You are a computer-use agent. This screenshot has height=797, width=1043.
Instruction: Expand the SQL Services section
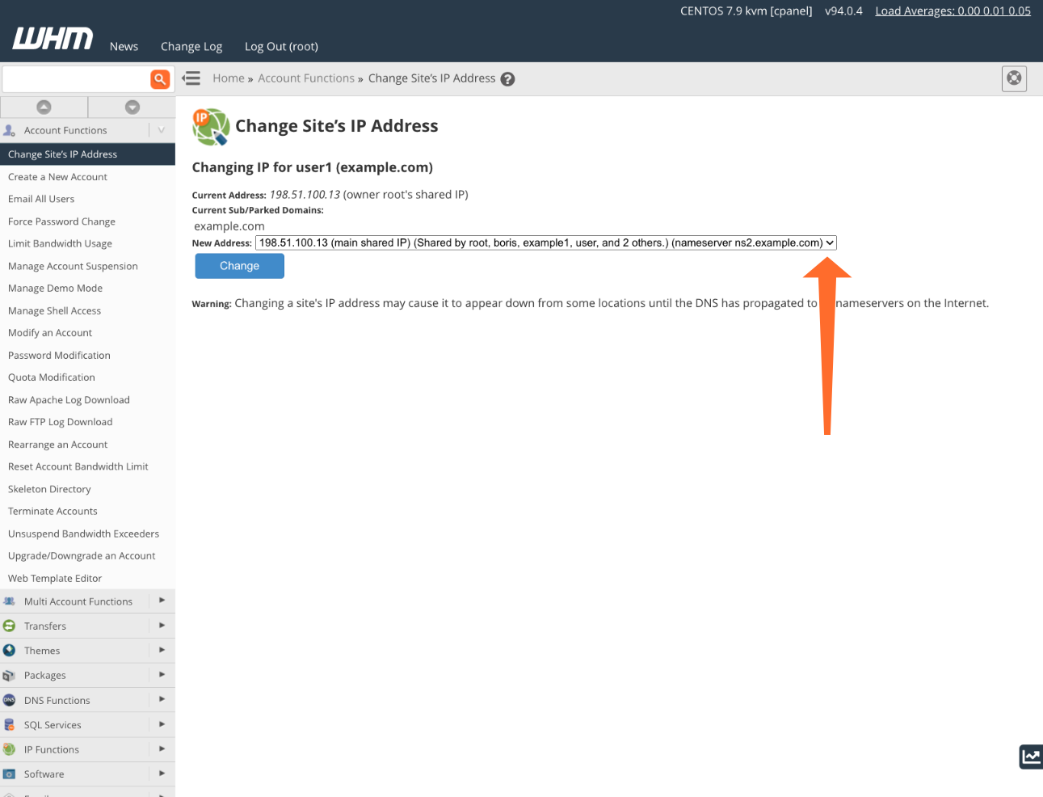[162, 724]
